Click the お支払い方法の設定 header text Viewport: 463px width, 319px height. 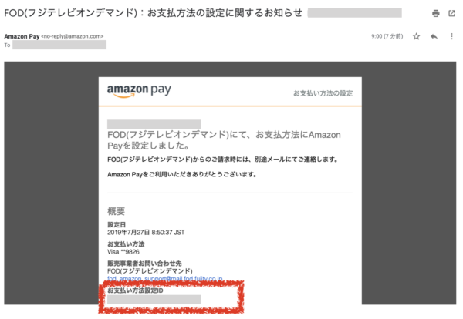pos(323,93)
